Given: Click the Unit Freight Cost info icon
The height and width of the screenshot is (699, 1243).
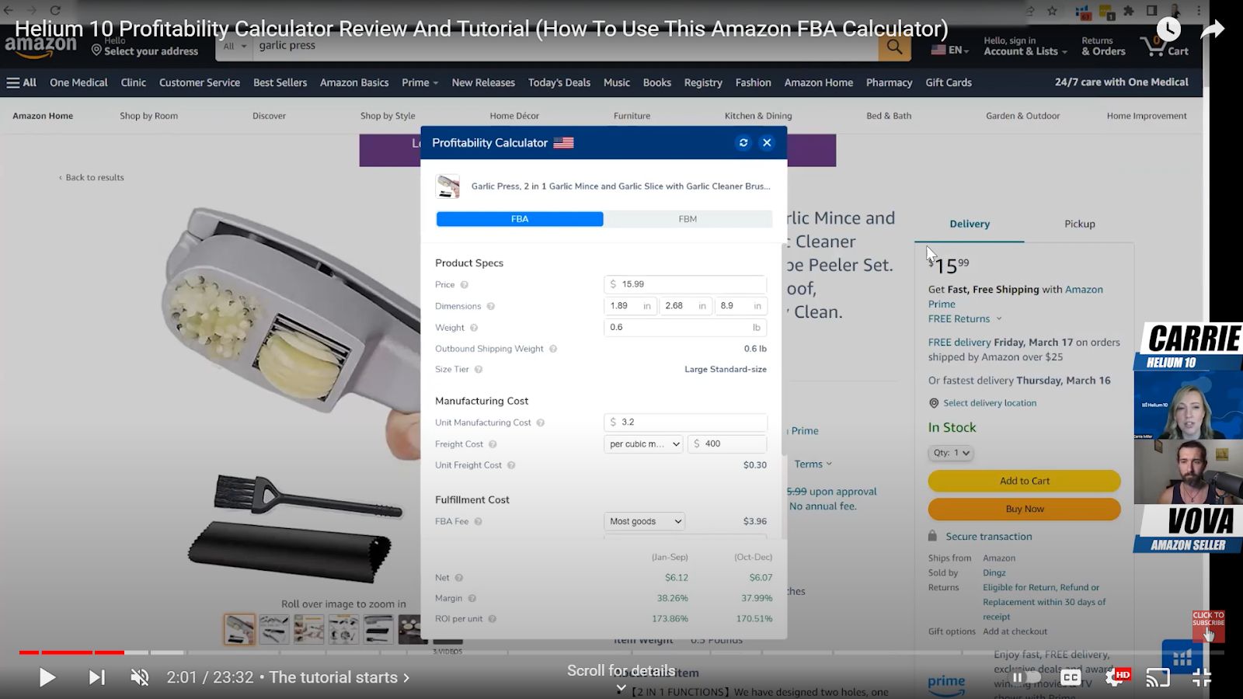Looking at the screenshot, I should [511, 465].
